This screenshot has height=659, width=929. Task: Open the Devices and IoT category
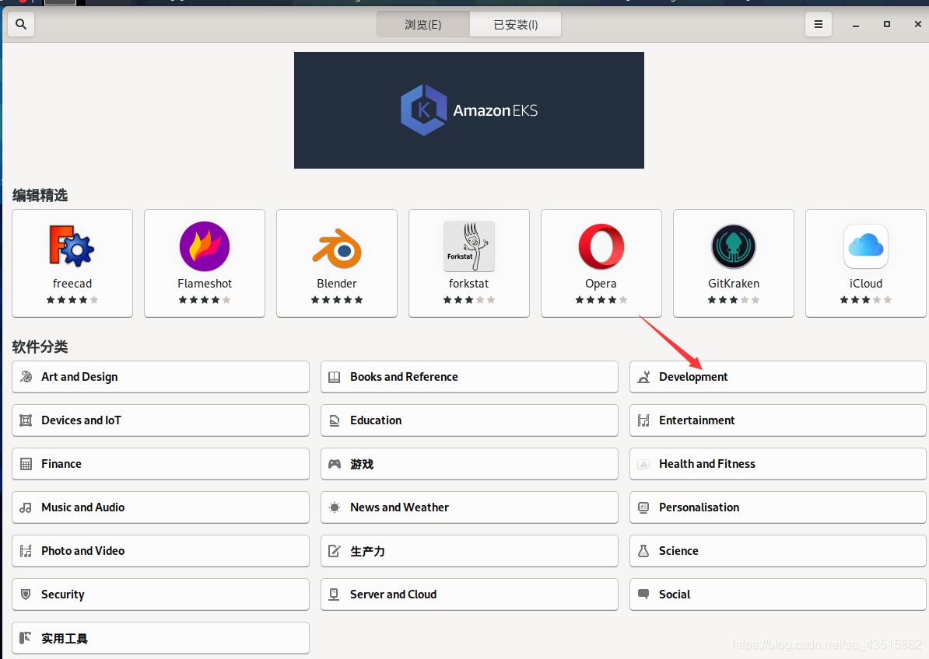point(160,420)
